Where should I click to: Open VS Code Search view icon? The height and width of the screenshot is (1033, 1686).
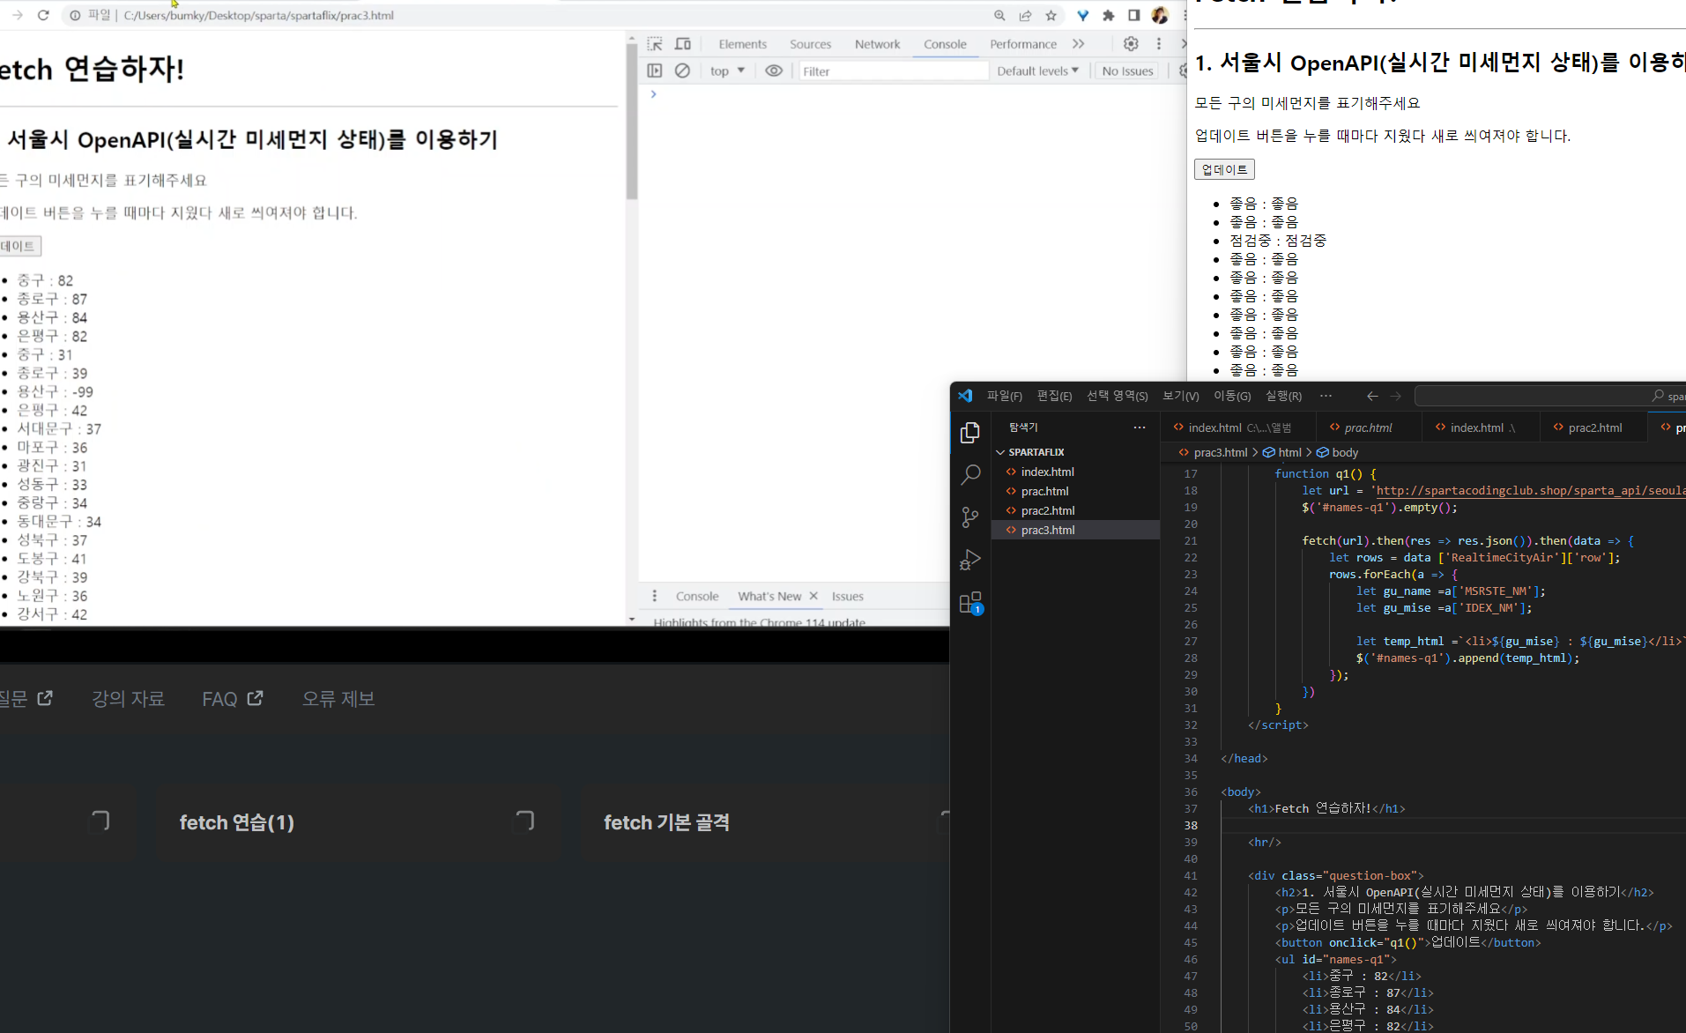pos(970,475)
